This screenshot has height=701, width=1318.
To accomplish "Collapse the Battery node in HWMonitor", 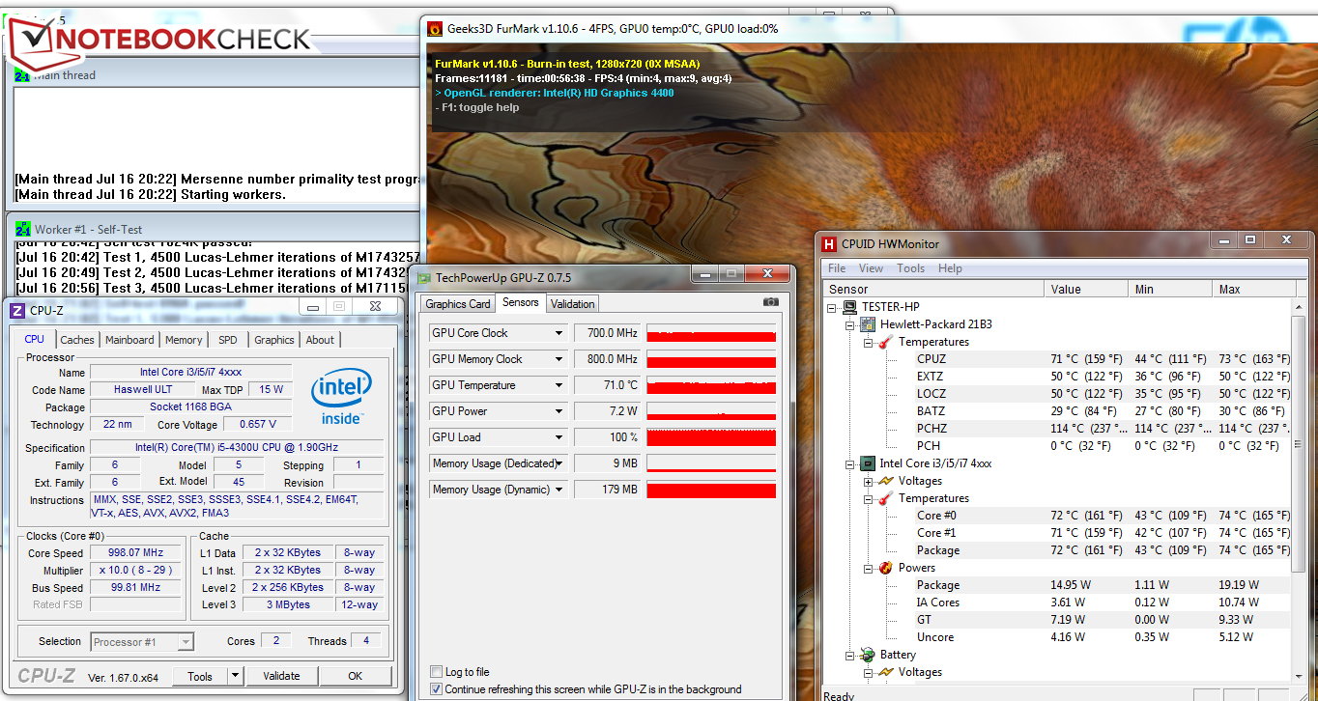I will (x=851, y=655).
